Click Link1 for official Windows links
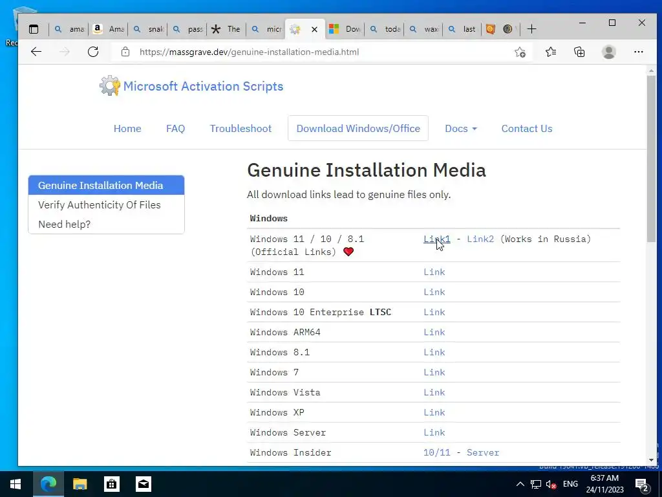 [x=436, y=239]
